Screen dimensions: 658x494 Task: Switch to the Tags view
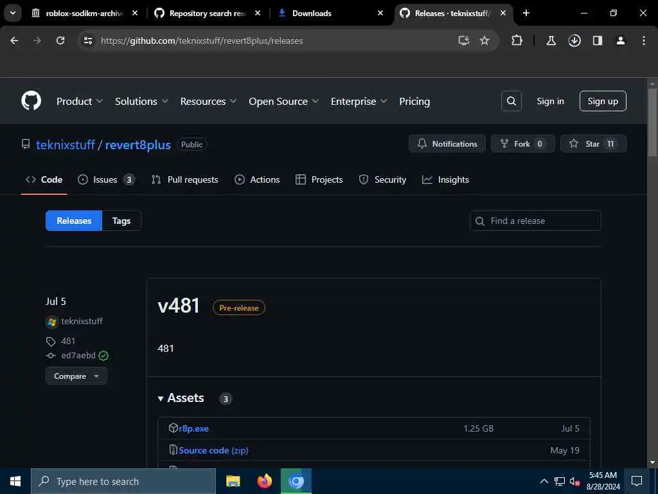point(121,221)
